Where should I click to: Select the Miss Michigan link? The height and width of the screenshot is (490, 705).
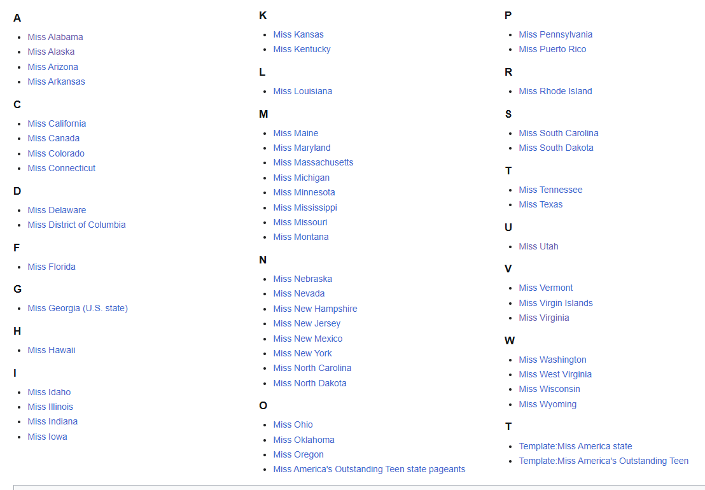301,178
